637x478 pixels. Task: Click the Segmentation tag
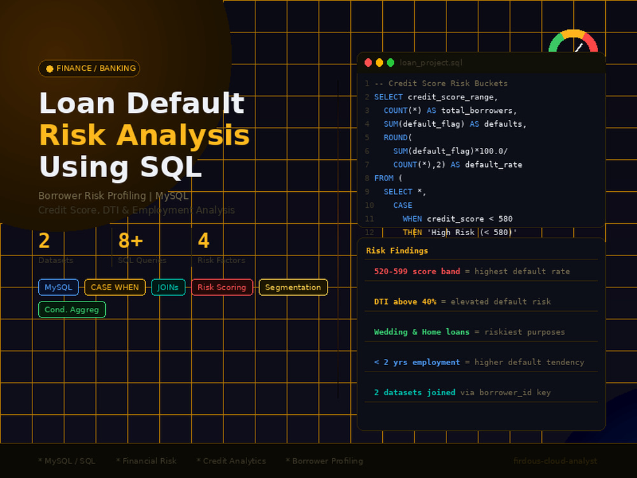point(293,287)
